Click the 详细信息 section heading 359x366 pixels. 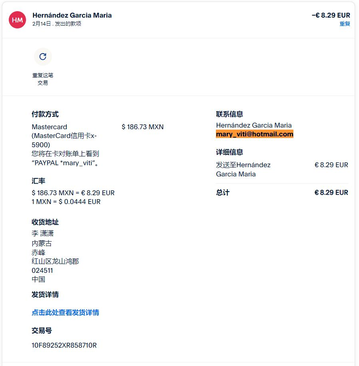coord(229,152)
